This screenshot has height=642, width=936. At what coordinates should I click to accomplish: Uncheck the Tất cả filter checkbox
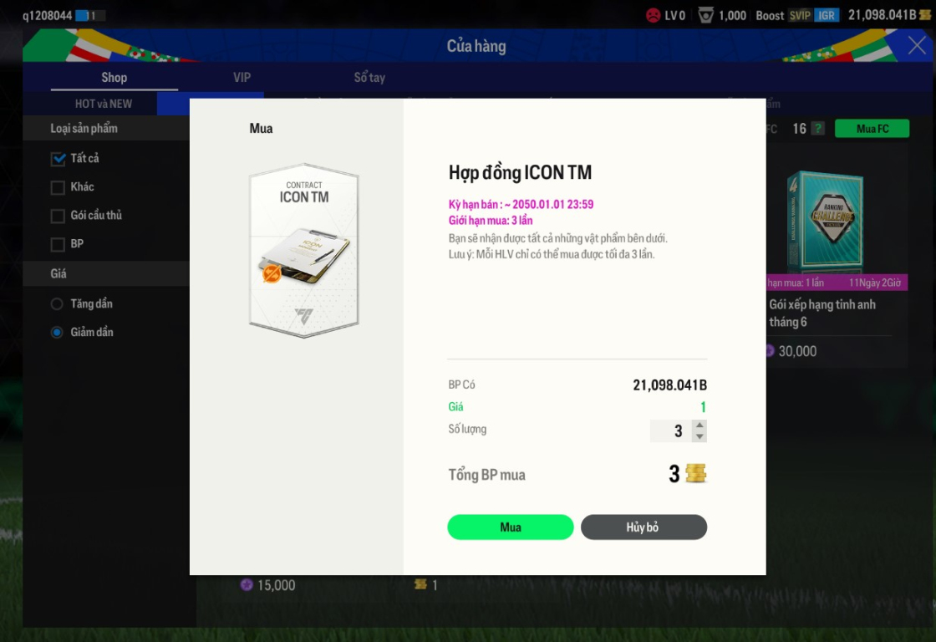coord(58,159)
